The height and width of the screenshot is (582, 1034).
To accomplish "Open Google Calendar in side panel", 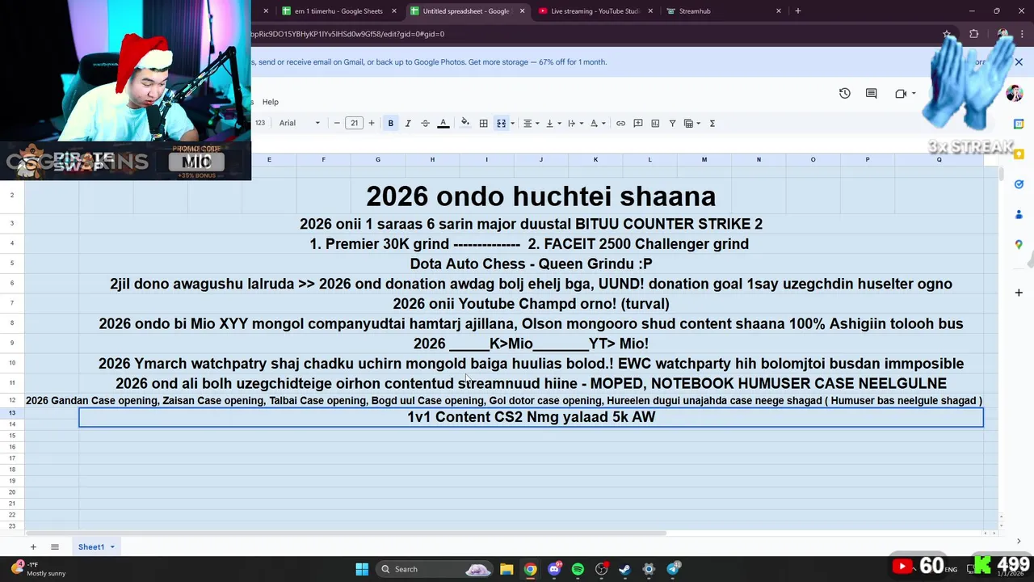I will pyautogui.click(x=1019, y=124).
